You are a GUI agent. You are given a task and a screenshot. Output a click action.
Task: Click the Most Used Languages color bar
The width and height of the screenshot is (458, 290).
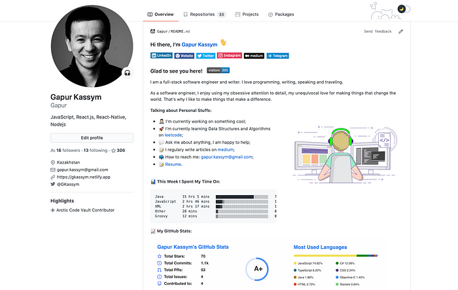[x=336, y=255]
